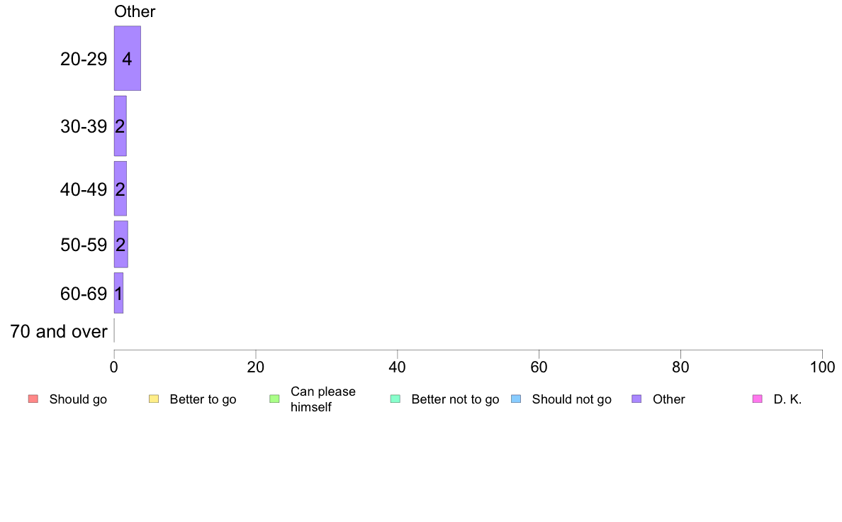
Task: Click the 70 and over axis label
Action: (x=59, y=331)
